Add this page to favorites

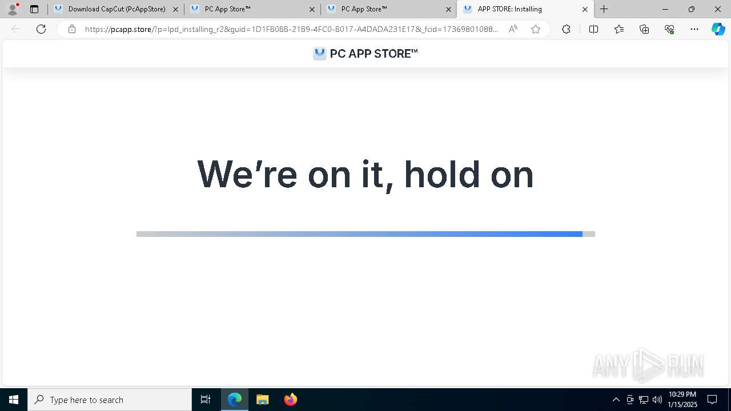coord(536,29)
